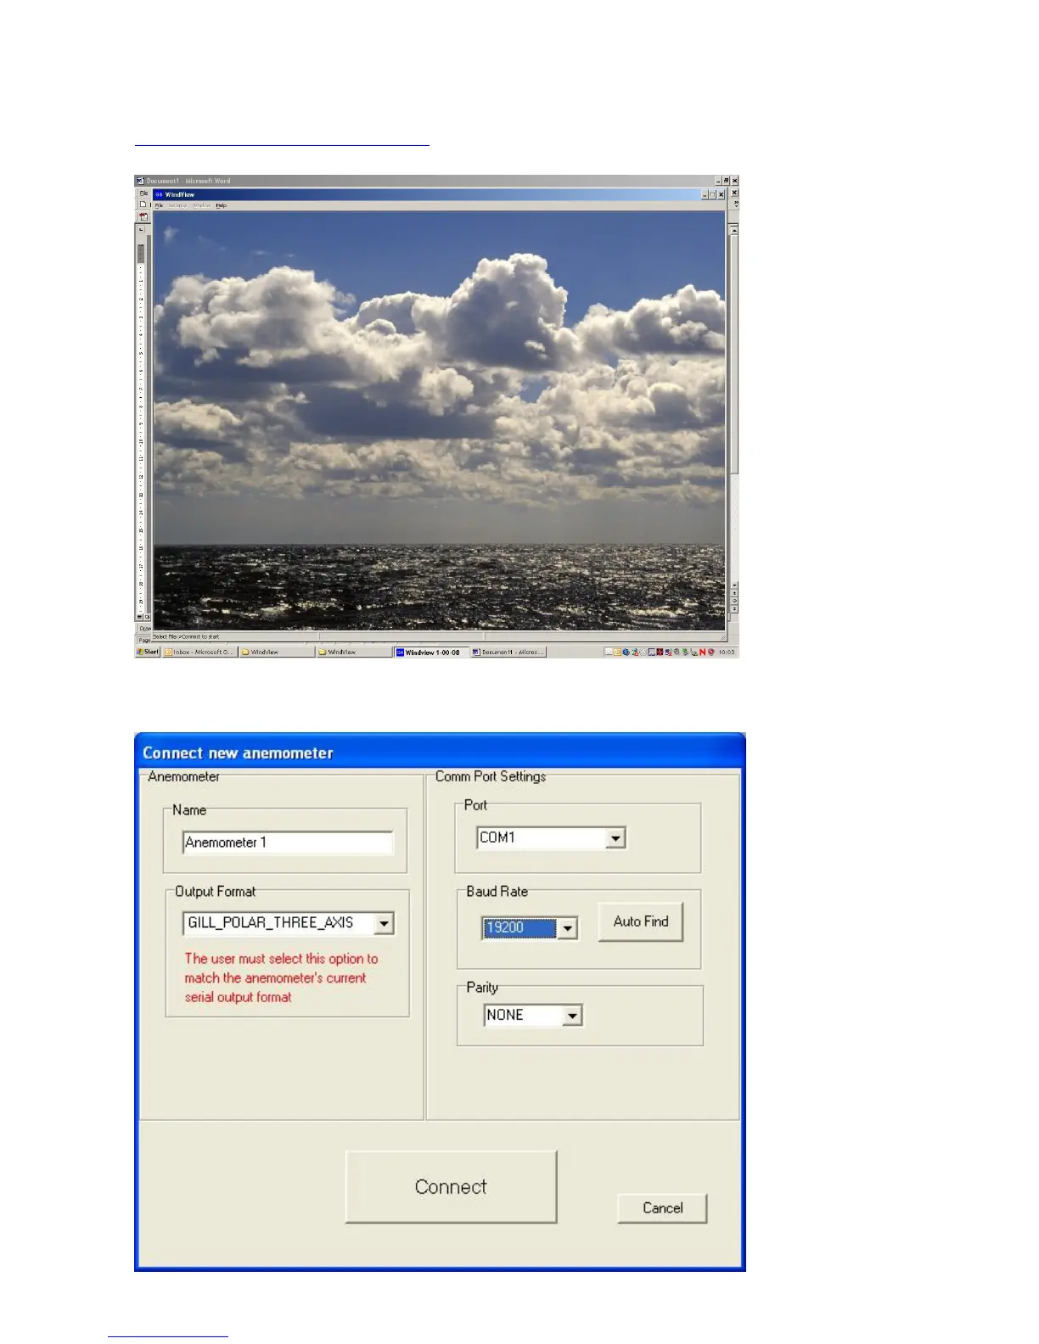Open WindView's File menu
Image resolution: width=1039 pixels, height=1344 pixels.
159,205
